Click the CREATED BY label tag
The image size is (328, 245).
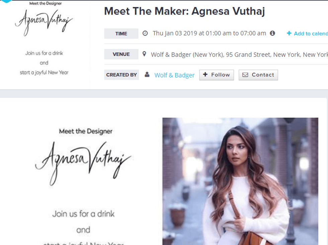click(x=121, y=75)
